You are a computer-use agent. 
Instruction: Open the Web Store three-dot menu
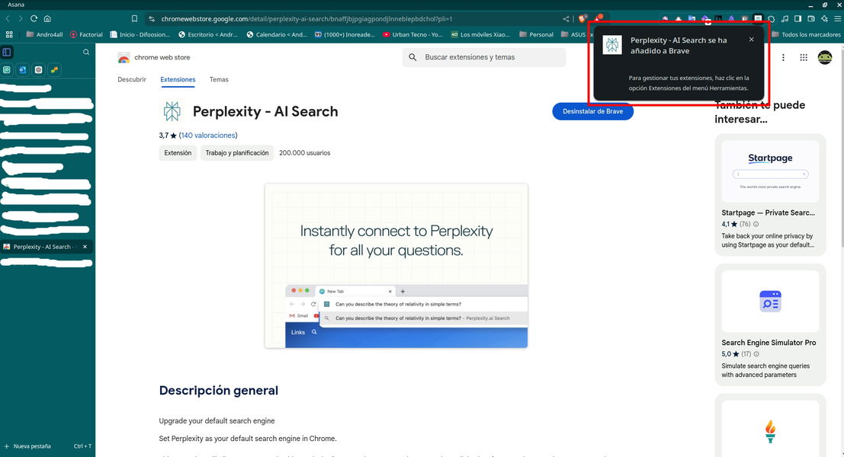click(783, 58)
